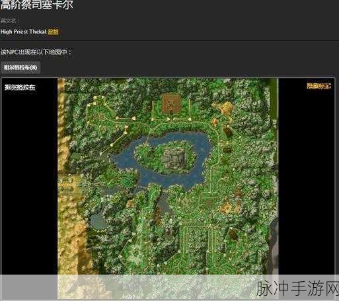
Task: Click the 英文名 label
Action: tap(10, 21)
